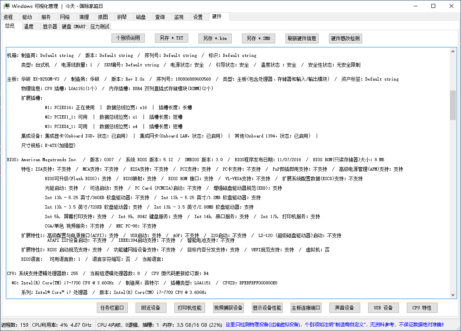Click 进程数: 159 in status bar
This screenshot has height=331, width=461.
(x=15, y=325)
